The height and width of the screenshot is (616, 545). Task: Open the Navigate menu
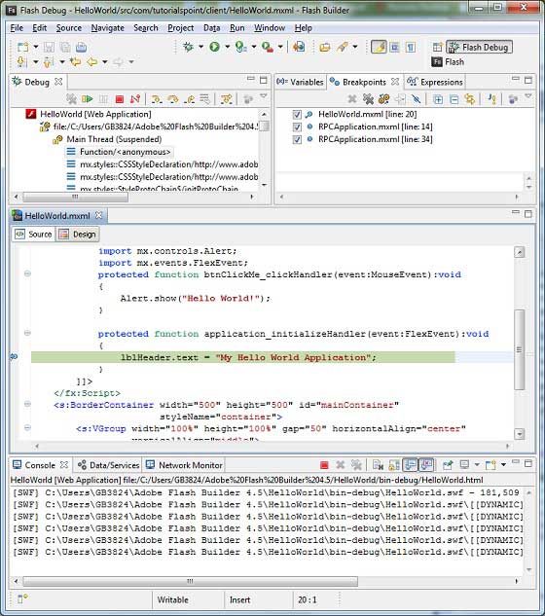pos(108,28)
